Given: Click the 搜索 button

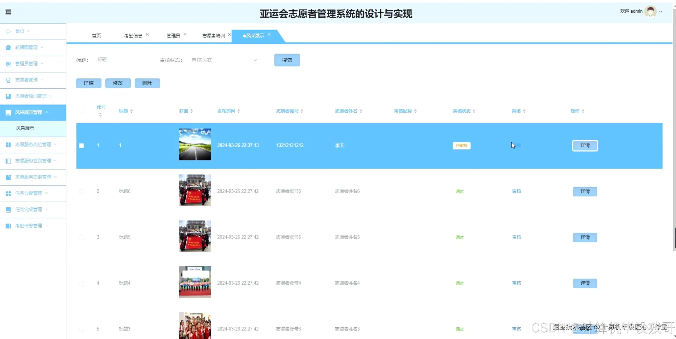Looking at the screenshot, I should pyautogui.click(x=287, y=60).
